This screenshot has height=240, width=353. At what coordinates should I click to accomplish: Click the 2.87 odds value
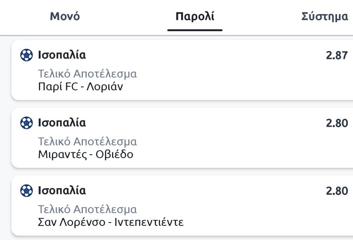click(x=337, y=55)
